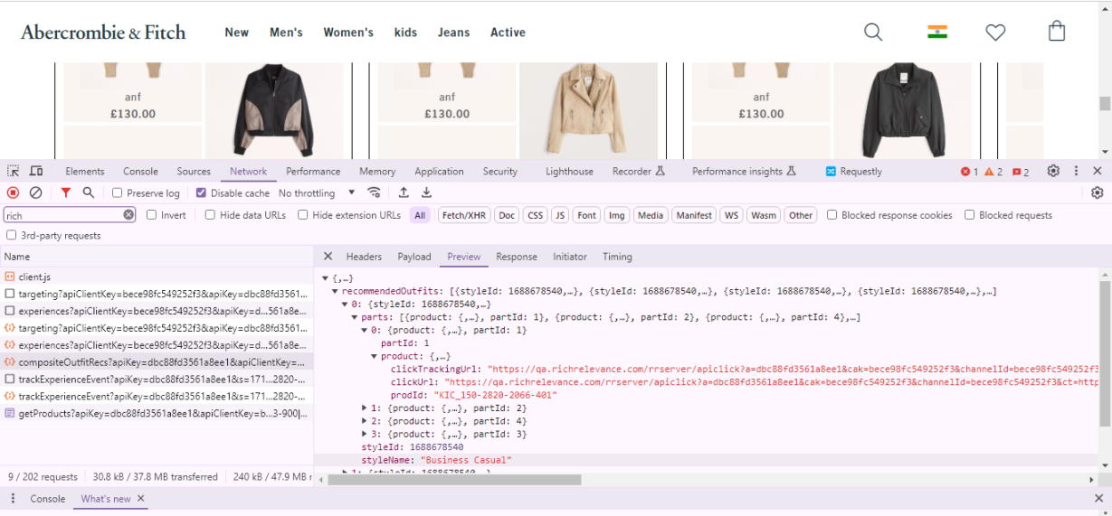
Task: Show the warnings count badge
Action: (x=993, y=172)
